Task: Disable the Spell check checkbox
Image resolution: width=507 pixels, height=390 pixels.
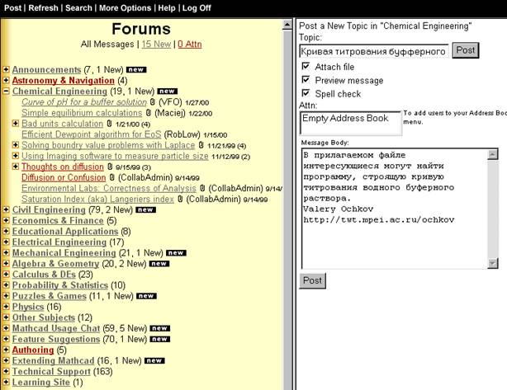Action: point(306,93)
